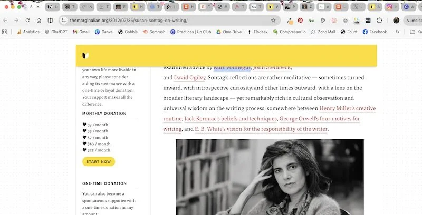Open the Semrush bookmark

point(154,32)
